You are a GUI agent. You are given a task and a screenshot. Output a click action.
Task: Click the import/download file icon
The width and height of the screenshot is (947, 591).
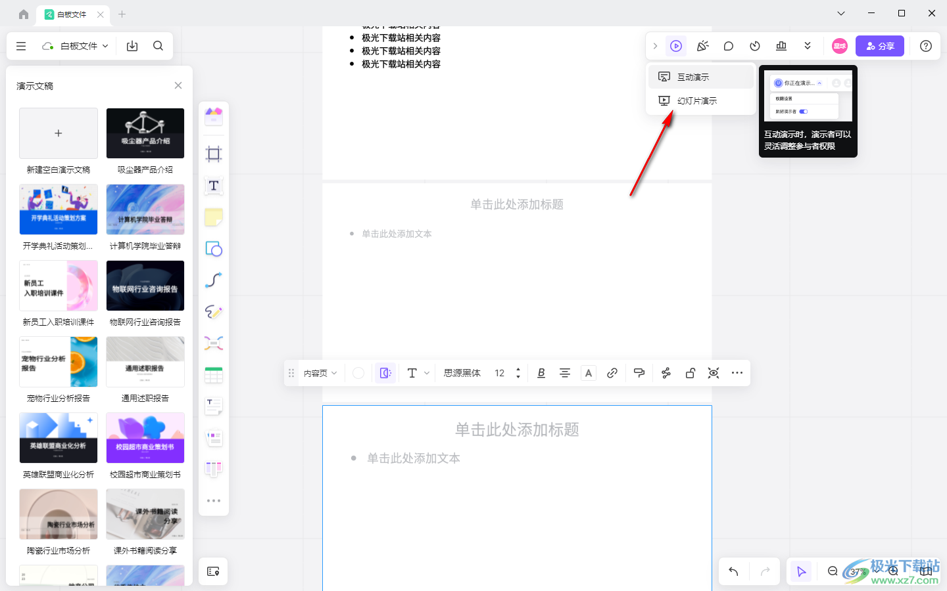(x=132, y=46)
